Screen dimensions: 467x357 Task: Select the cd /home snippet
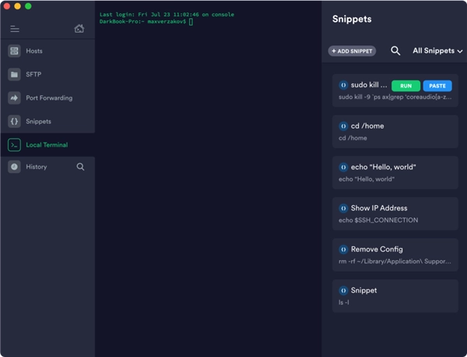click(x=395, y=131)
